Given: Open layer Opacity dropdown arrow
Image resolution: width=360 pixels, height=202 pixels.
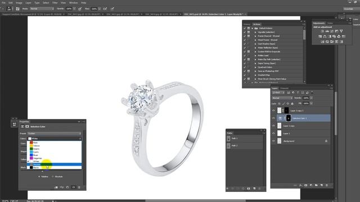Looking at the screenshot, I should coord(311,98).
